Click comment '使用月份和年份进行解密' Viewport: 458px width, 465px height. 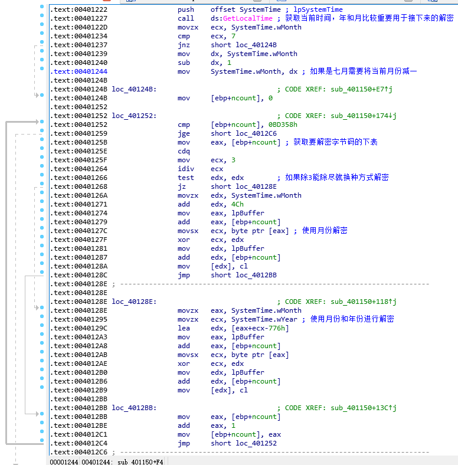(x=352, y=319)
